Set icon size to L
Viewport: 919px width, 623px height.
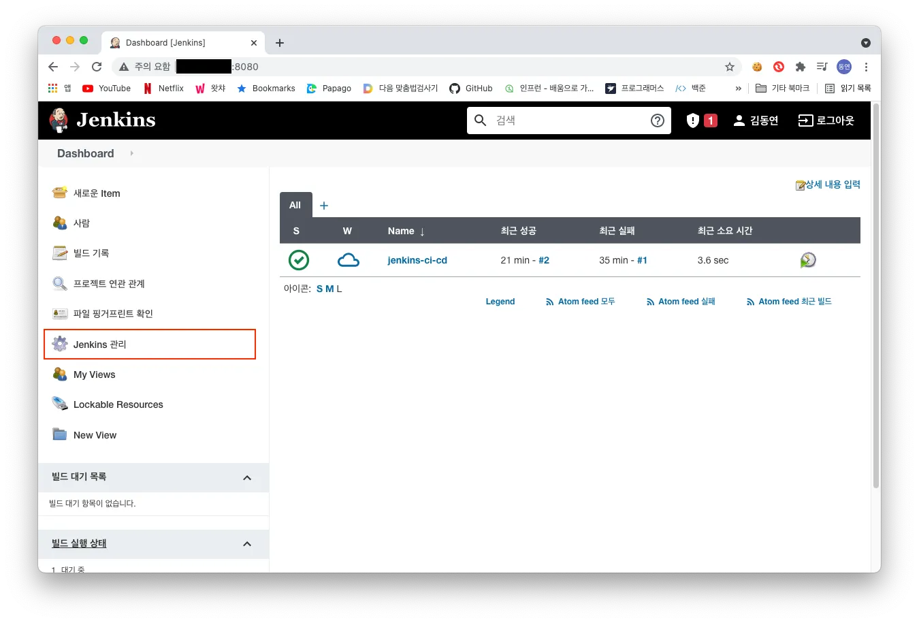point(339,289)
